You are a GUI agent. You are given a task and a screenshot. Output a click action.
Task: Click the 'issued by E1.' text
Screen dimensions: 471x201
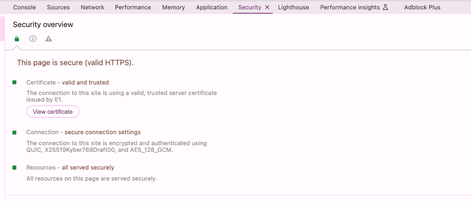(45, 100)
